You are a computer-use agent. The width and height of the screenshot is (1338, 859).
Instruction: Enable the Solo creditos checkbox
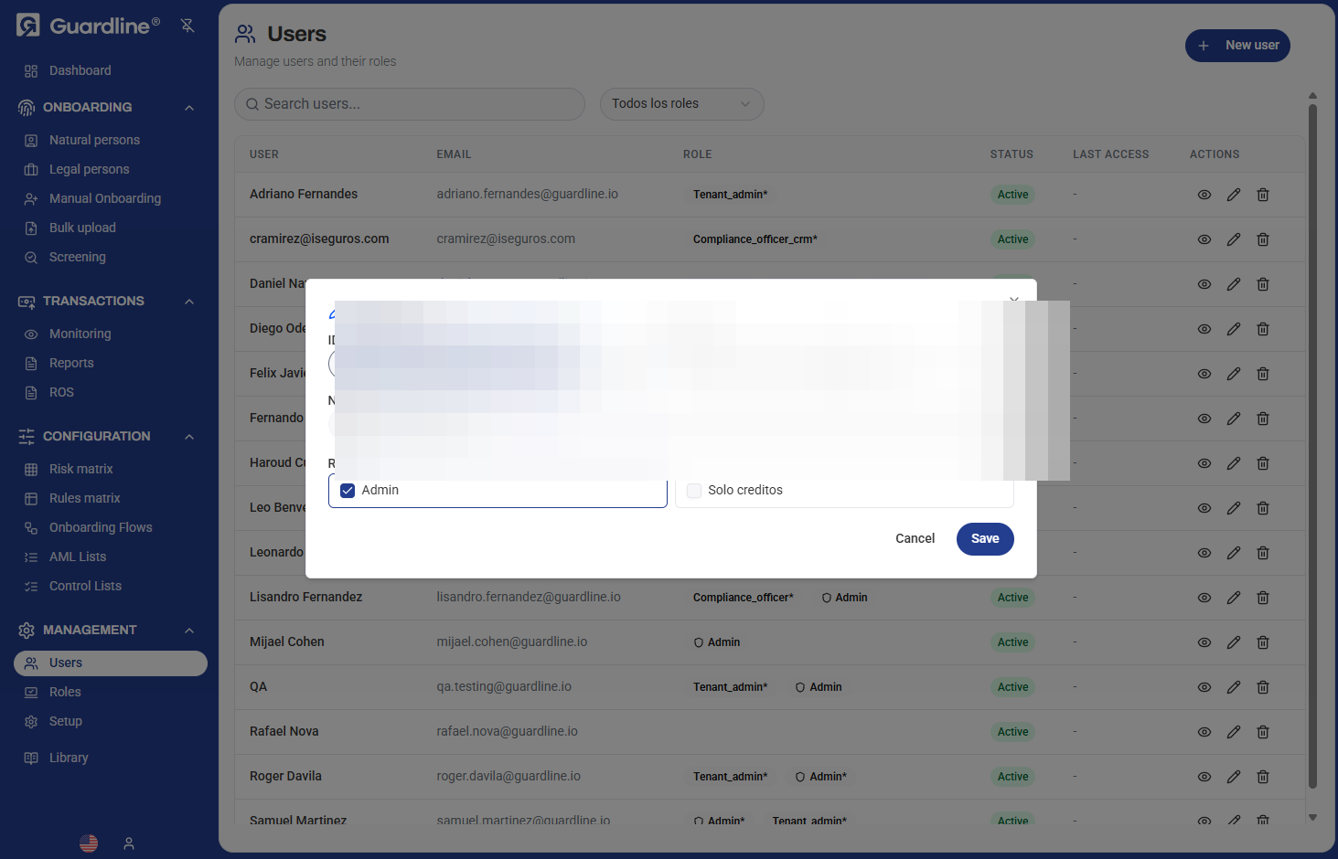(x=693, y=490)
